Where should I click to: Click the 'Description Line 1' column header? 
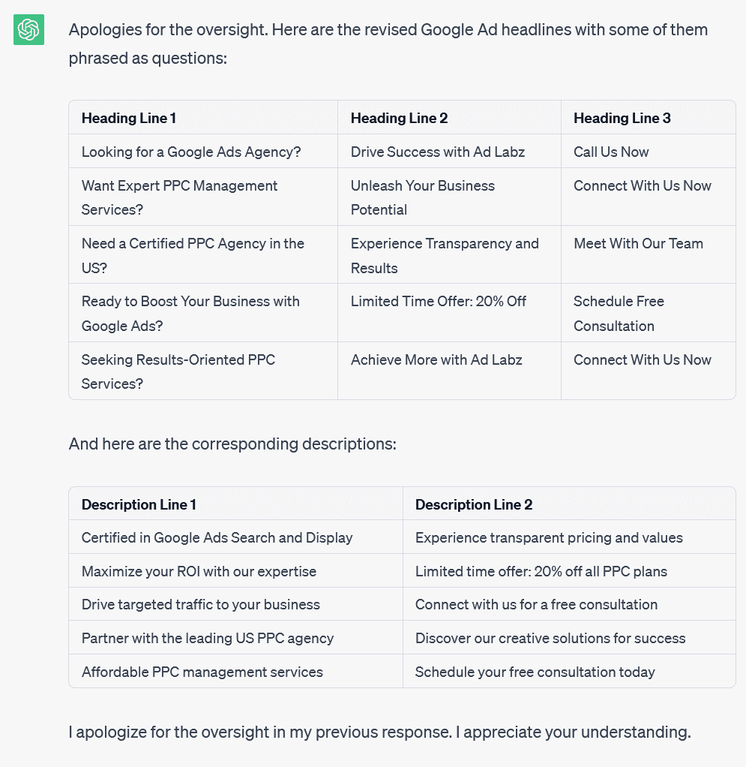pos(139,504)
